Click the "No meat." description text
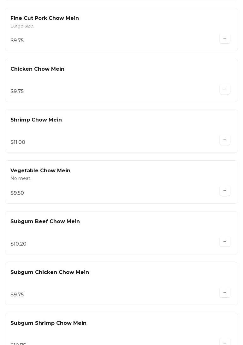The width and height of the screenshot is (243, 345). 21,178
